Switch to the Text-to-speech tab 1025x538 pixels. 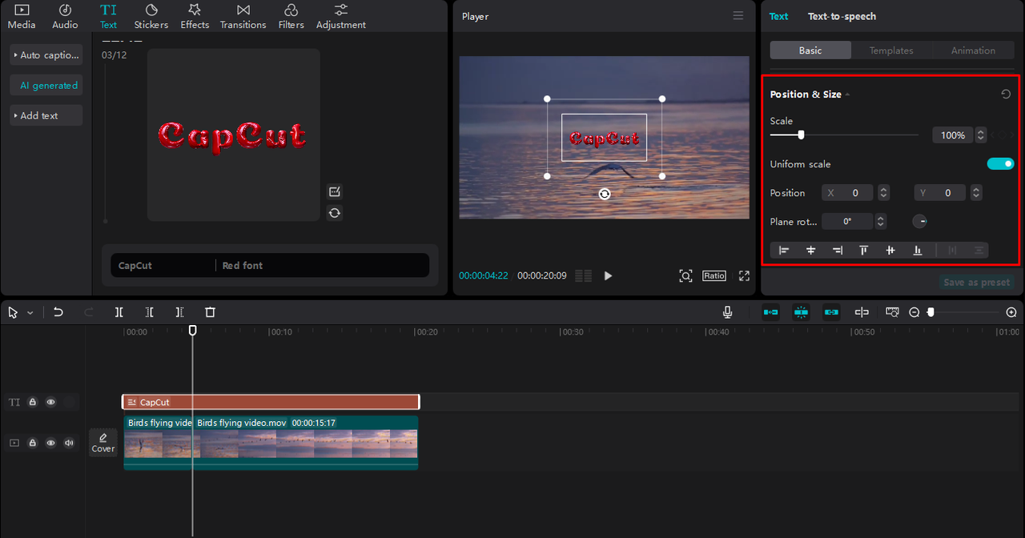pyautogui.click(x=842, y=16)
